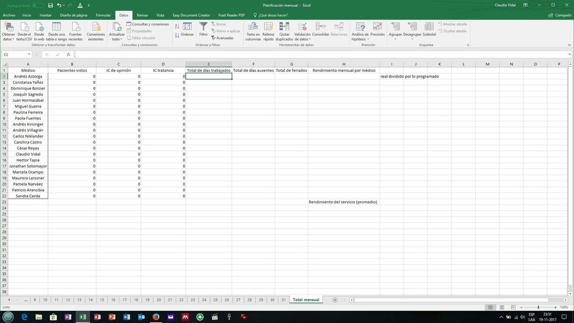Screen dimensions: 574x323
Task: Click the Save icon in quick access toolbar
Action: click(51, 5)
